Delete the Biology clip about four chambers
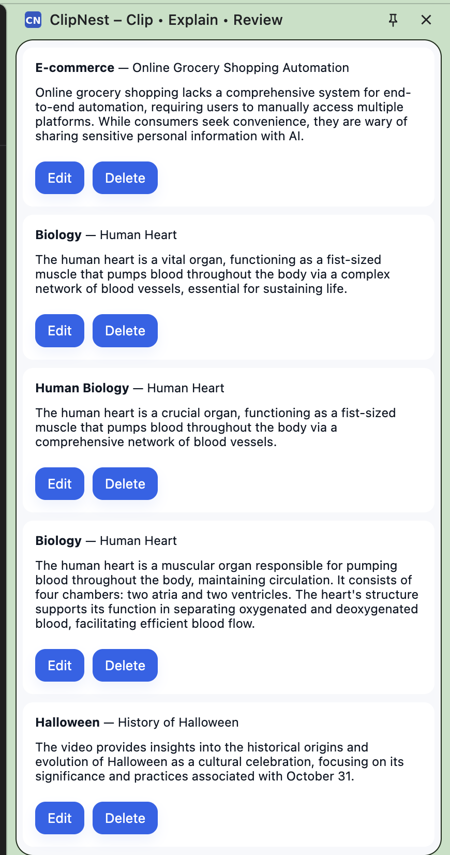The height and width of the screenshot is (855, 450). (x=125, y=666)
